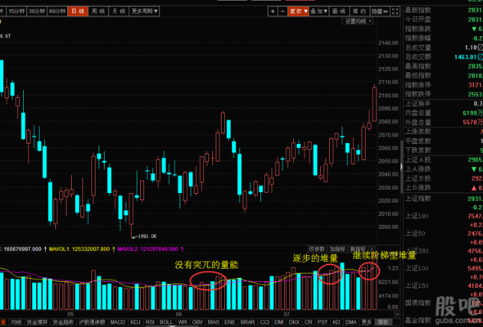Select the KDJ indicator tab

coord(135,322)
